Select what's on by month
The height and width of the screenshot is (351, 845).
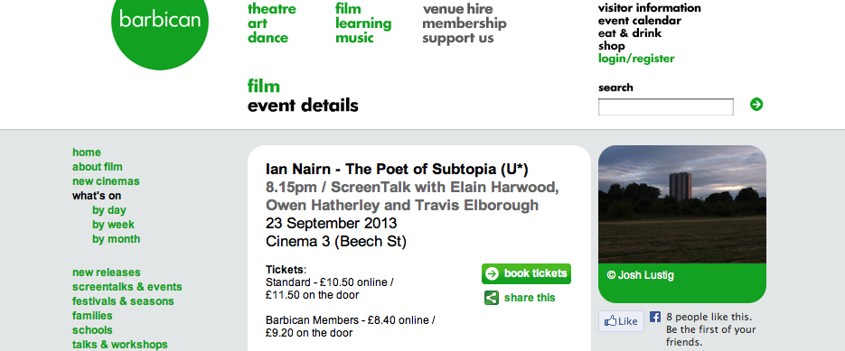(116, 239)
